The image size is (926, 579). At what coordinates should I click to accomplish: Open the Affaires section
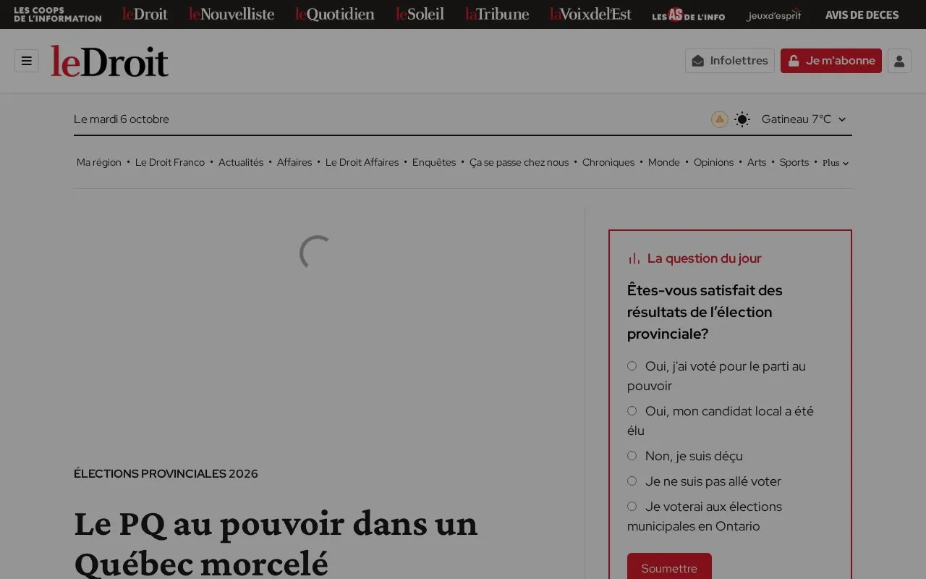(x=294, y=163)
